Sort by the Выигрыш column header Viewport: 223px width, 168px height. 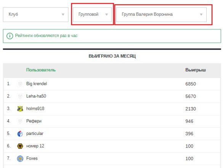tap(196, 70)
